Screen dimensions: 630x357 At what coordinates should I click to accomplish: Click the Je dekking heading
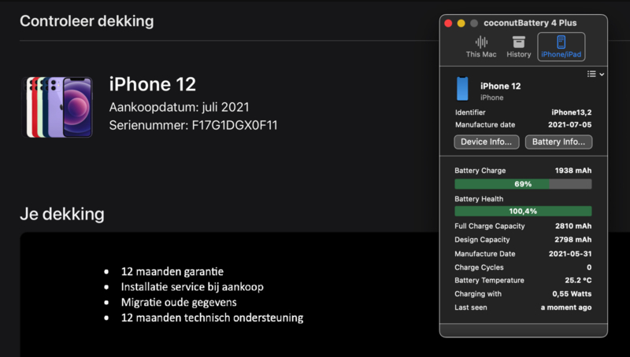(x=62, y=214)
